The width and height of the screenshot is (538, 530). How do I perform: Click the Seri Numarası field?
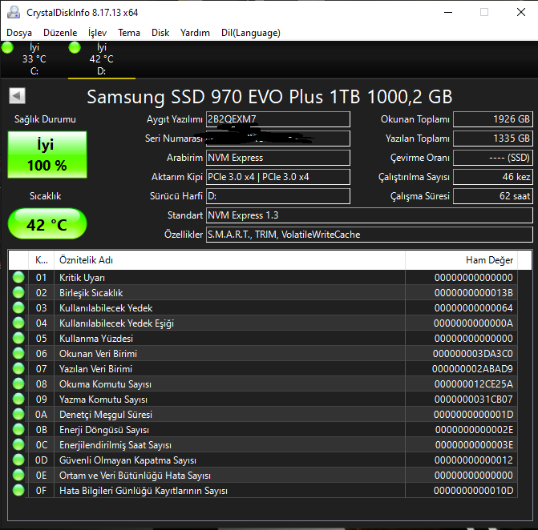pyautogui.click(x=278, y=139)
